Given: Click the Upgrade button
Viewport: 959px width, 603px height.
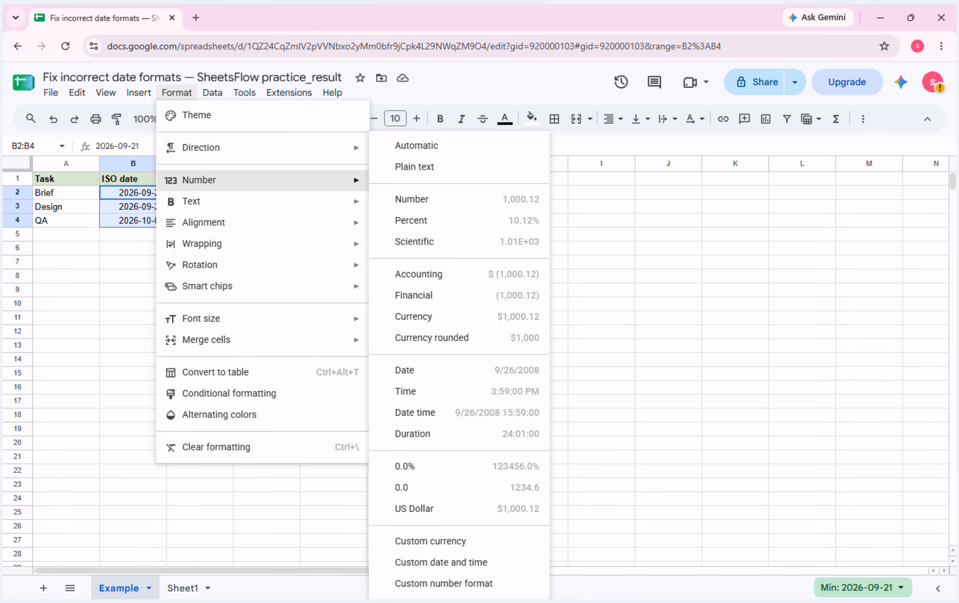Looking at the screenshot, I should coord(847,82).
